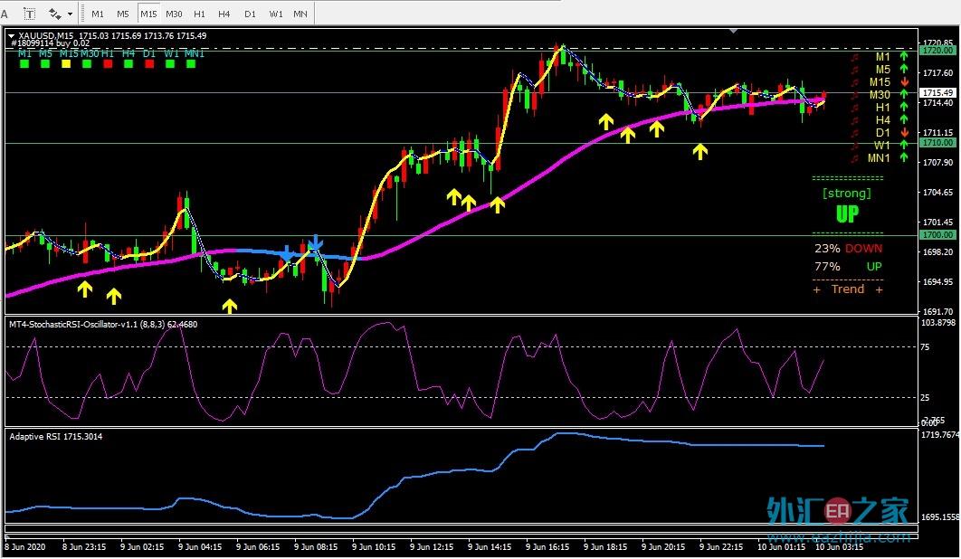Select the text label tool with dotted T

pyautogui.click(x=29, y=14)
